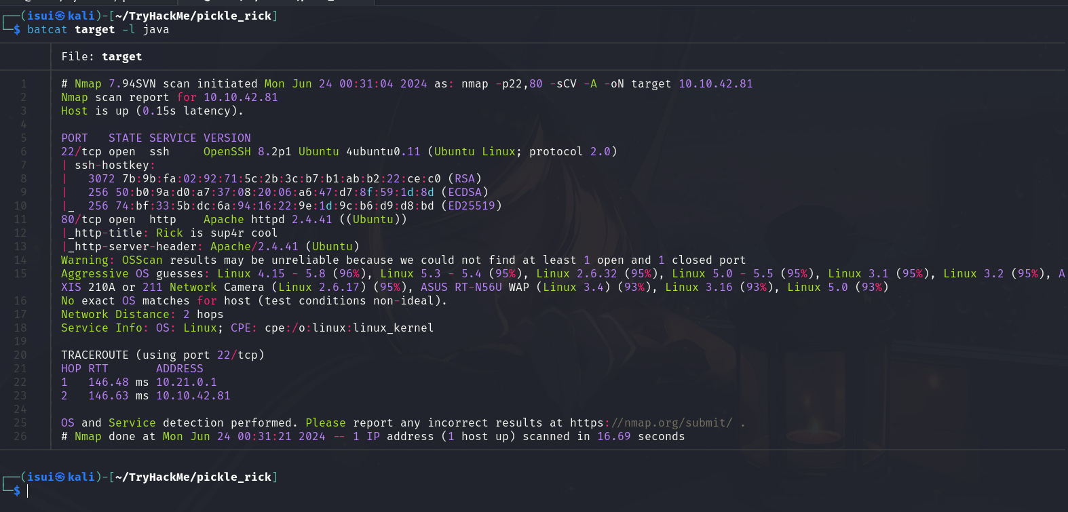Click the PORT column header

click(x=74, y=138)
